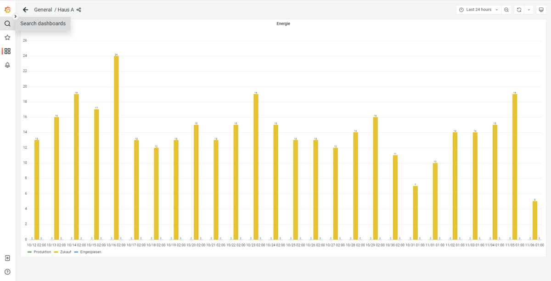Cycle view mode with monitor icon
This screenshot has height=281, width=551.
(x=541, y=10)
